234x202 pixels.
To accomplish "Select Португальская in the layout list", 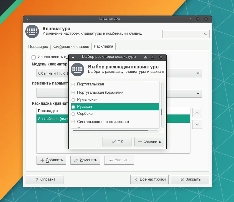I will (115, 84).
